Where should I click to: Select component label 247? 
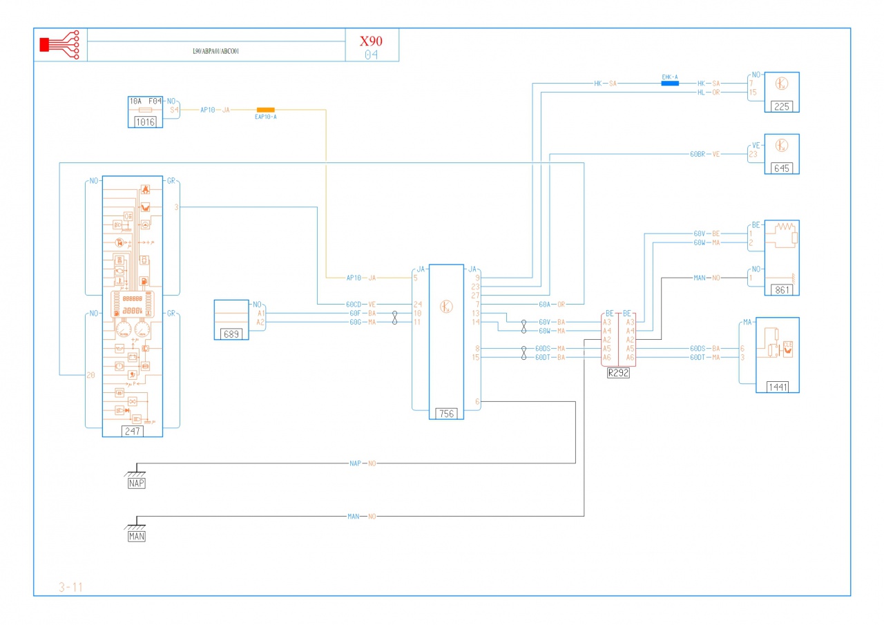tap(132, 431)
